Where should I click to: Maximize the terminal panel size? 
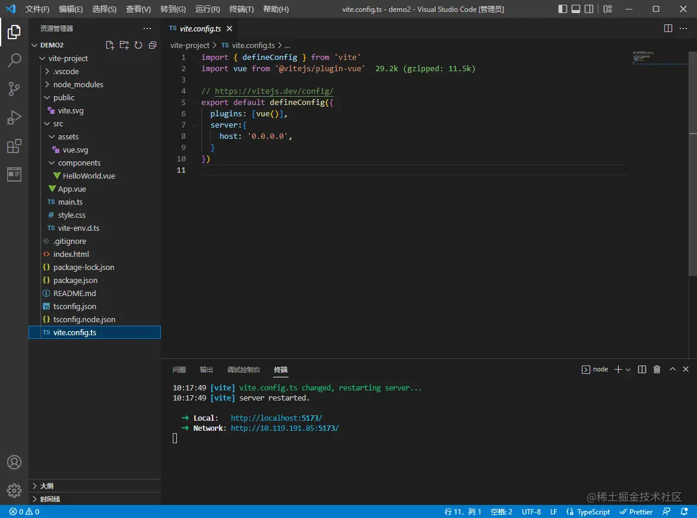coord(673,369)
